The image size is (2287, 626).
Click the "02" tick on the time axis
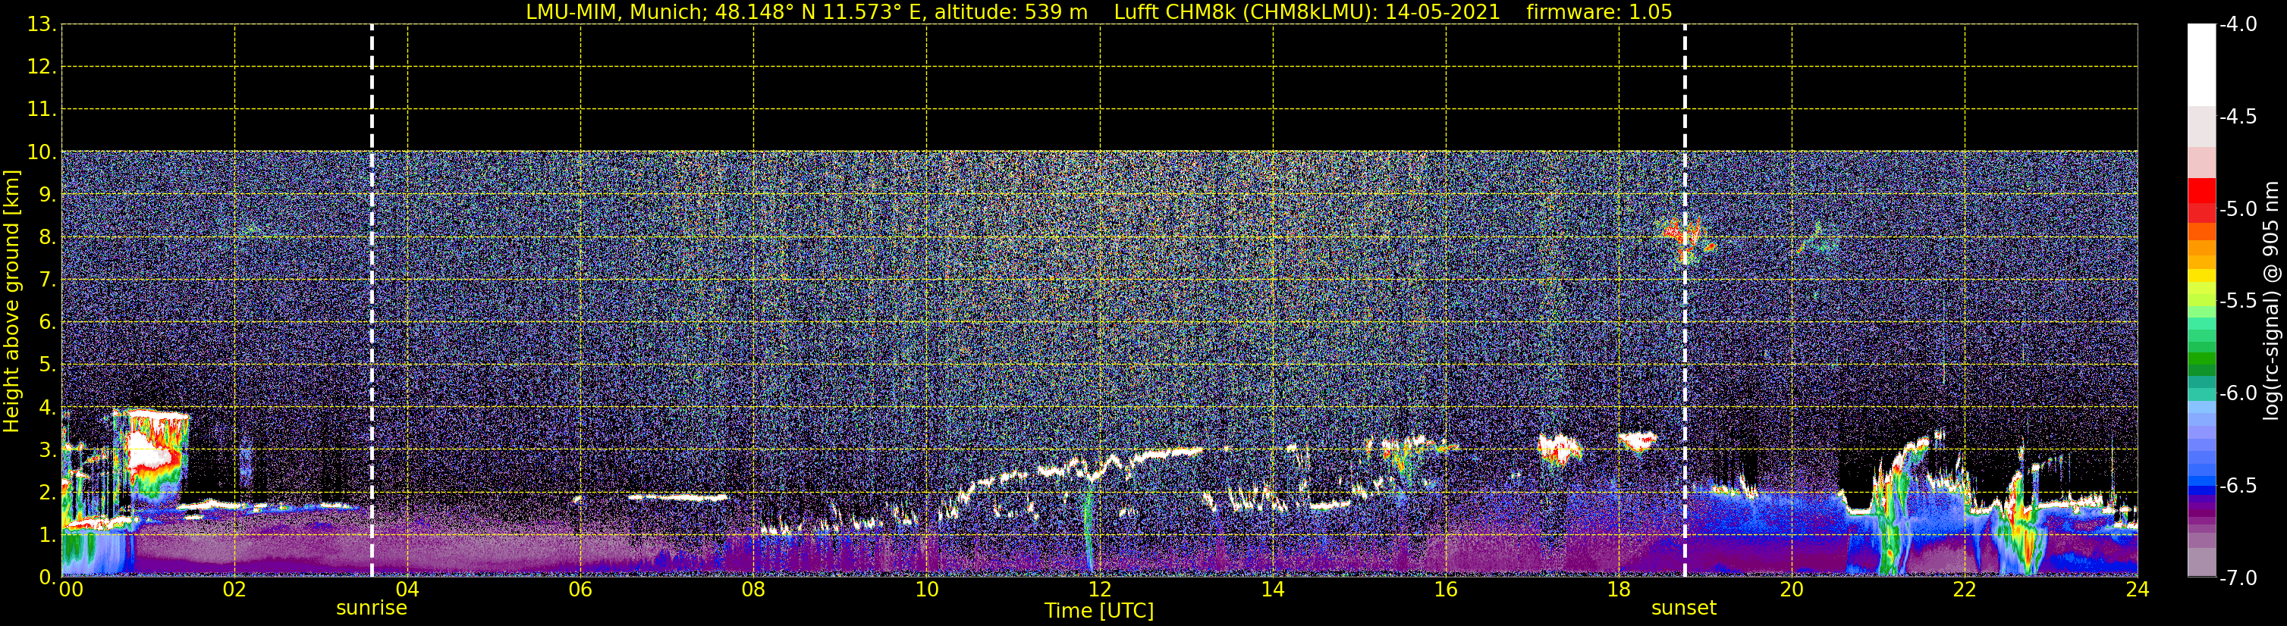point(234,590)
